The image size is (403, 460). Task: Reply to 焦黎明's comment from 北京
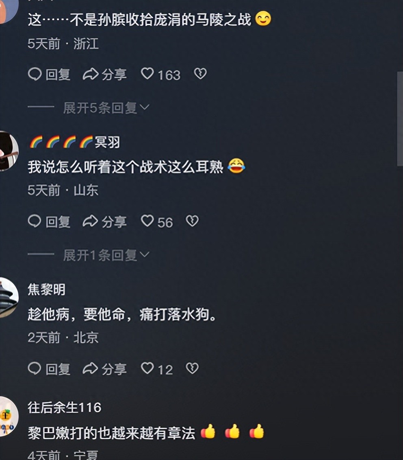[49, 369]
